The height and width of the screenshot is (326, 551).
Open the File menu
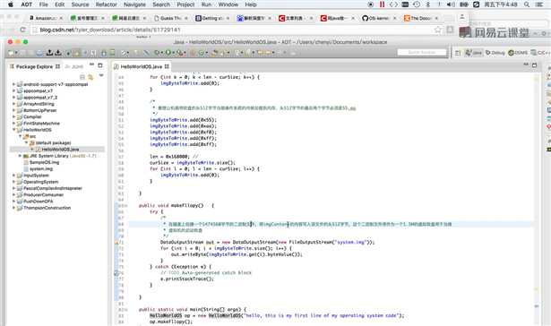pyautogui.click(x=44, y=4)
